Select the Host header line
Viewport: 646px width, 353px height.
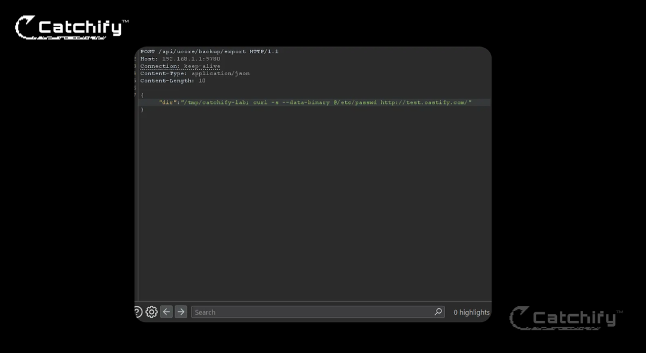(180, 59)
